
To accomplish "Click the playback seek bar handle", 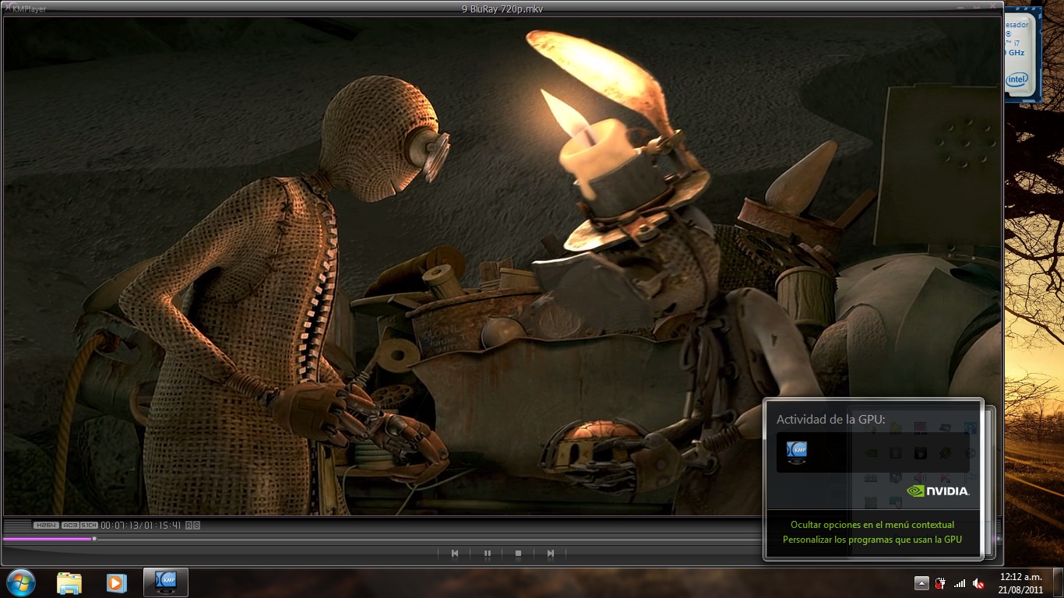I will (94, 539).
